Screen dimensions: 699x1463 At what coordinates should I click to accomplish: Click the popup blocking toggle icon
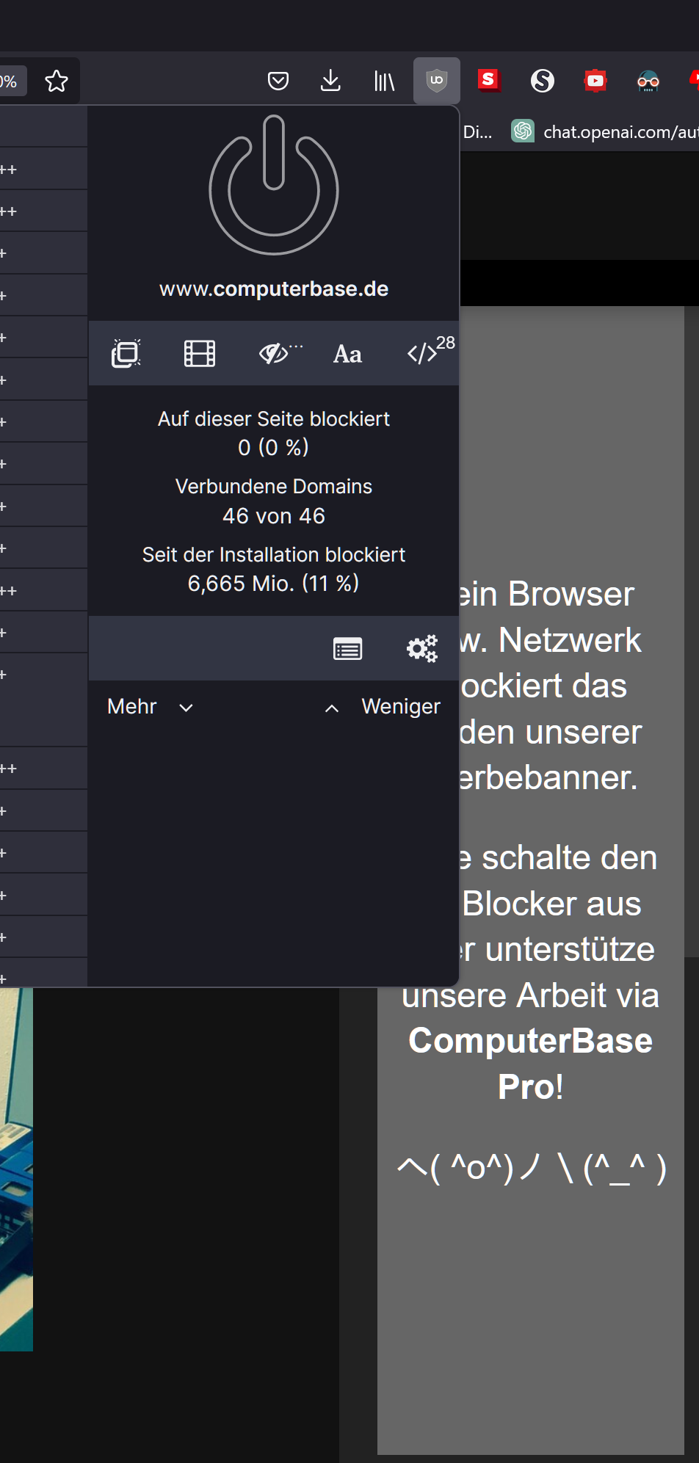126,354
